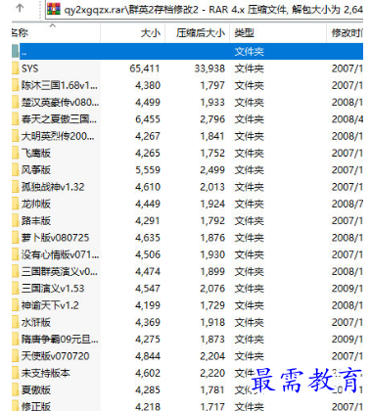Select the 修正版 folder name
Image resolution: width=370 pixels, height=411 pixels.
[x=36, y=406]
